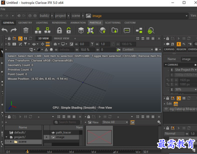Click the HUD toggle in 3D view toolbar
197x154 pixels.
(48, 44)
